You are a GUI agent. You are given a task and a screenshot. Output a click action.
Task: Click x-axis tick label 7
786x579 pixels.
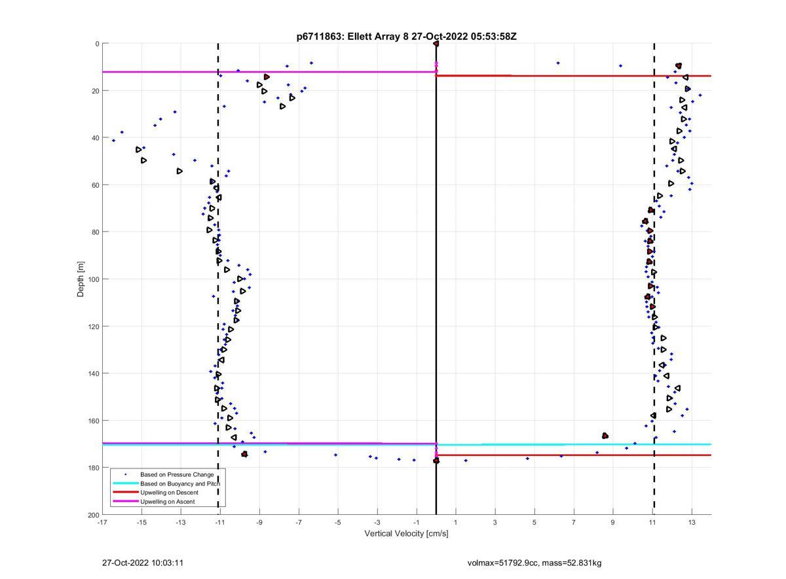pyautogui.click(x=574, y=521)
